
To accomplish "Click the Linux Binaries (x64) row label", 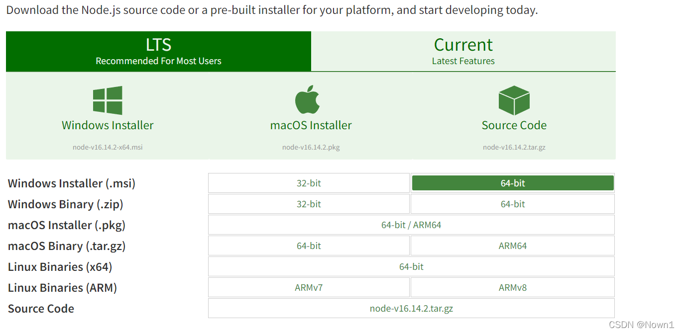I will pos(60,267).
